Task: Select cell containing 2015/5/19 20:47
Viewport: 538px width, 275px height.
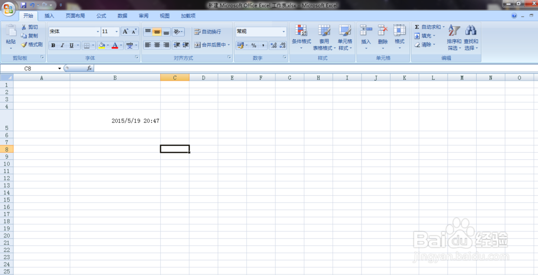Action: (115, 121)
